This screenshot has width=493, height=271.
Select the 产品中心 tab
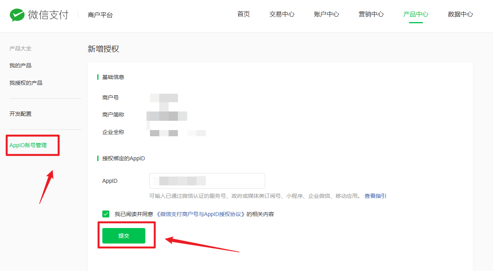point(416,14)
